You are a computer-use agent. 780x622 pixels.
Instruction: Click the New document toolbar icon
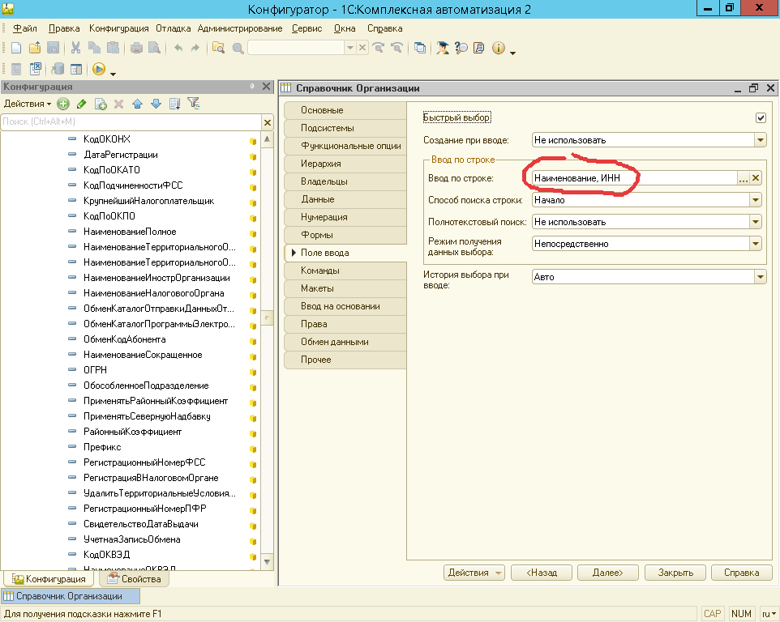(15, 49)
